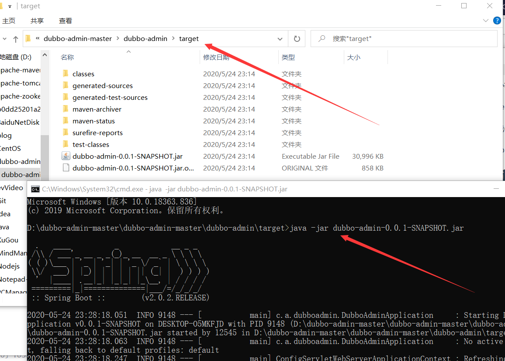Click dubbo-admin-master in the breadcrumb path
Viewport: 505px width, 361px height.
tap(78, 38)
